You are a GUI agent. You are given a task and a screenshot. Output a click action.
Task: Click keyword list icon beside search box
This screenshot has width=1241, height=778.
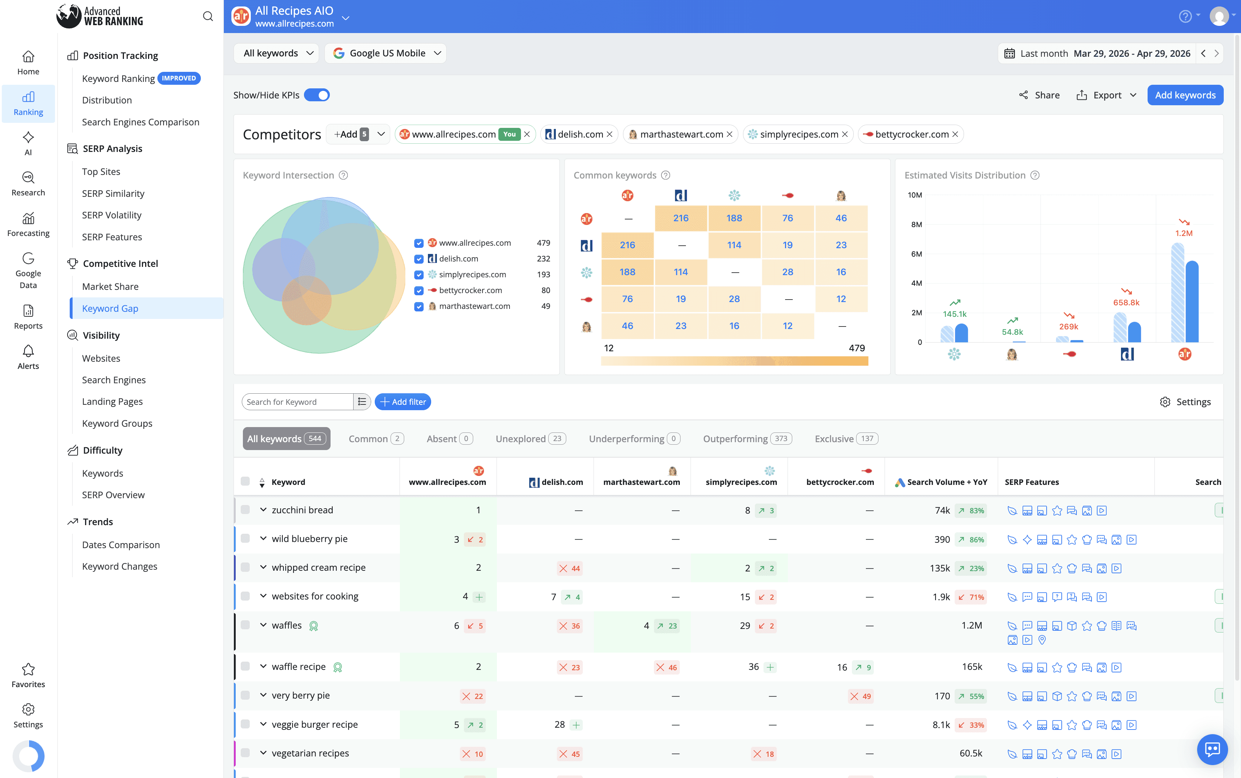(x=362, y=402)
